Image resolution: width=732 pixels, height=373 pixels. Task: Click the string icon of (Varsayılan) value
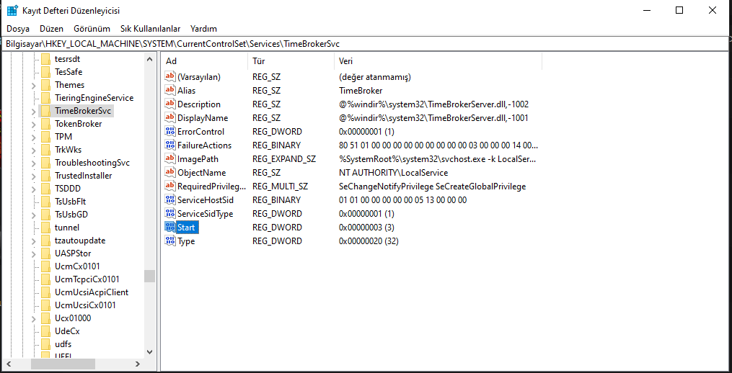pyautogui.click(x=170, y=76)
